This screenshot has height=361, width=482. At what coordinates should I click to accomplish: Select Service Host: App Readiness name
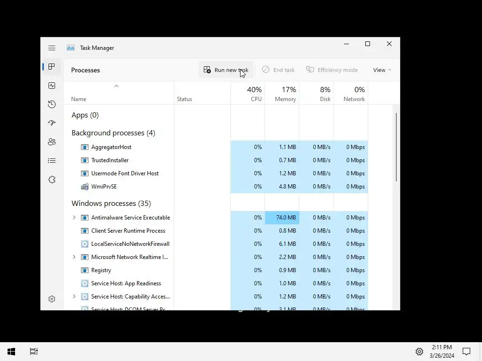point(126,283)
